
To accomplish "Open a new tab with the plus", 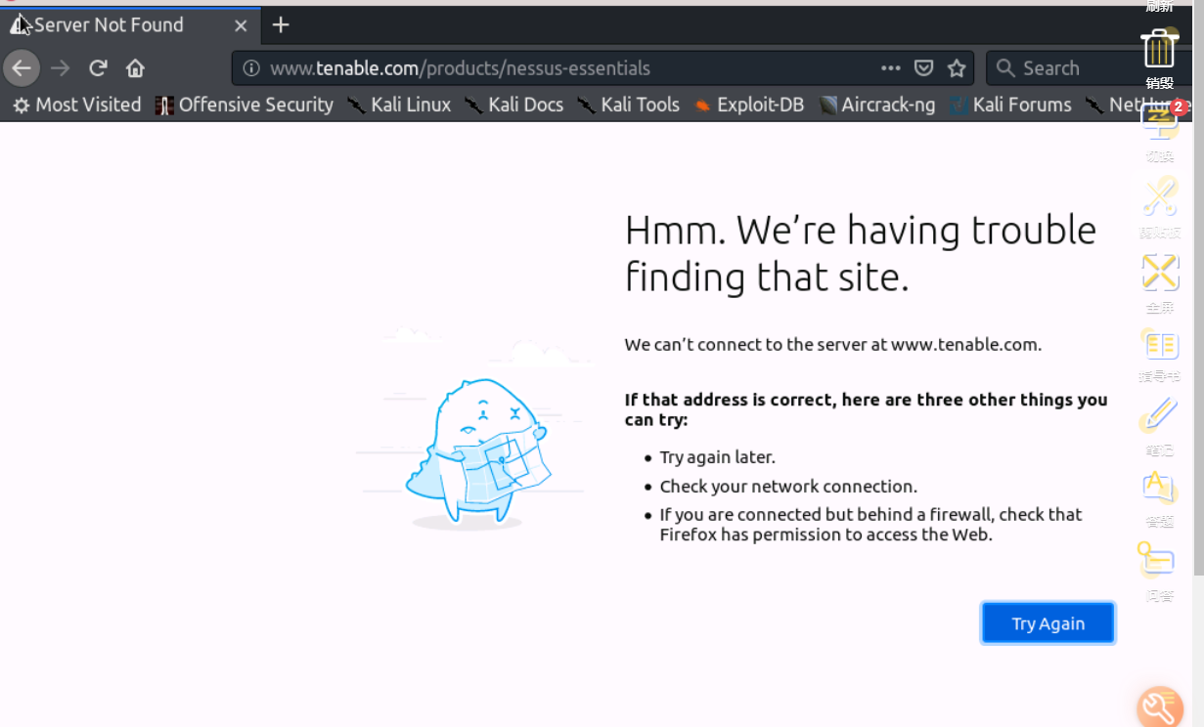I will (x=281, y=25).
